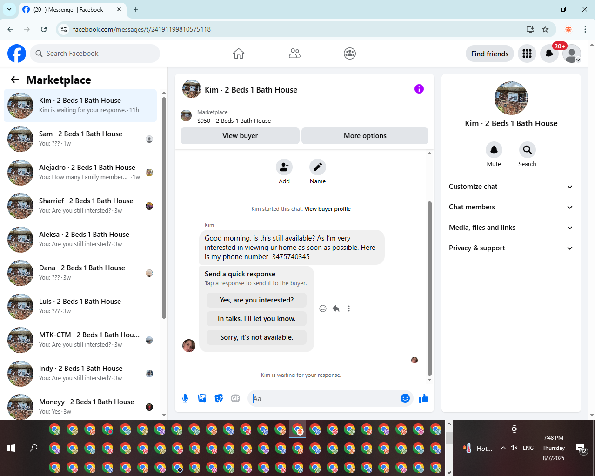This screenshot has width=595, height=476.
Task: Send quick response 'Sorry, it's not available.'
Action: (x=257, y=337)
